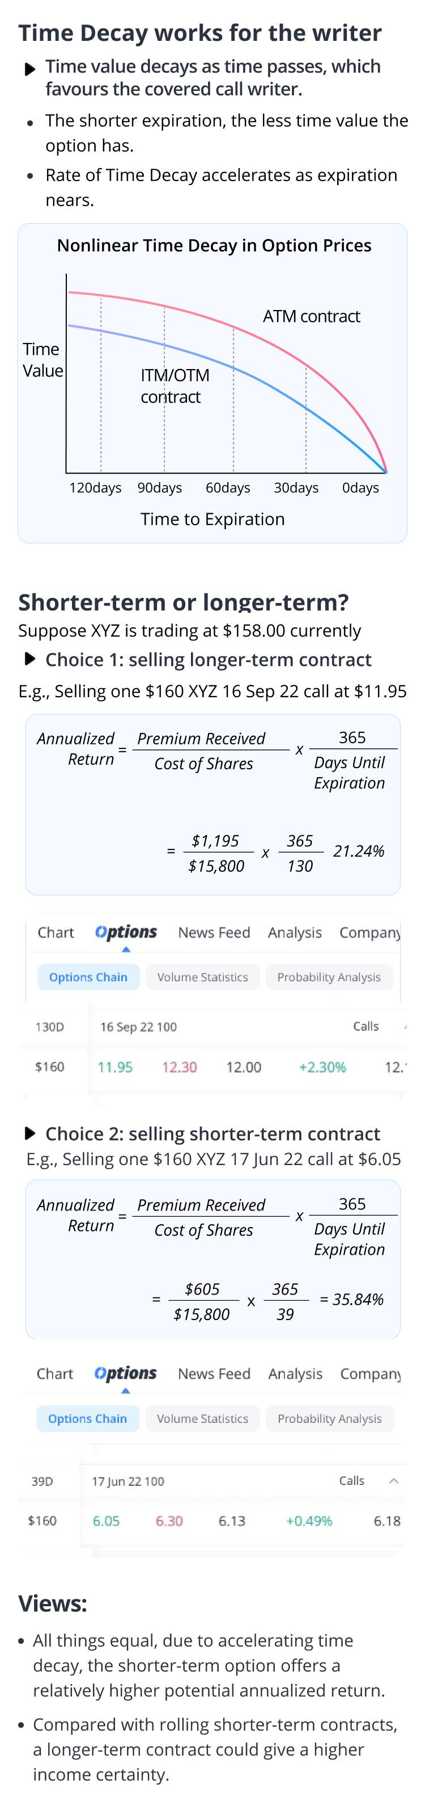The image size is (425, 1801).
Task: Click the +2.30% change in the $160 Sep row
Action: click(322, 1067)
